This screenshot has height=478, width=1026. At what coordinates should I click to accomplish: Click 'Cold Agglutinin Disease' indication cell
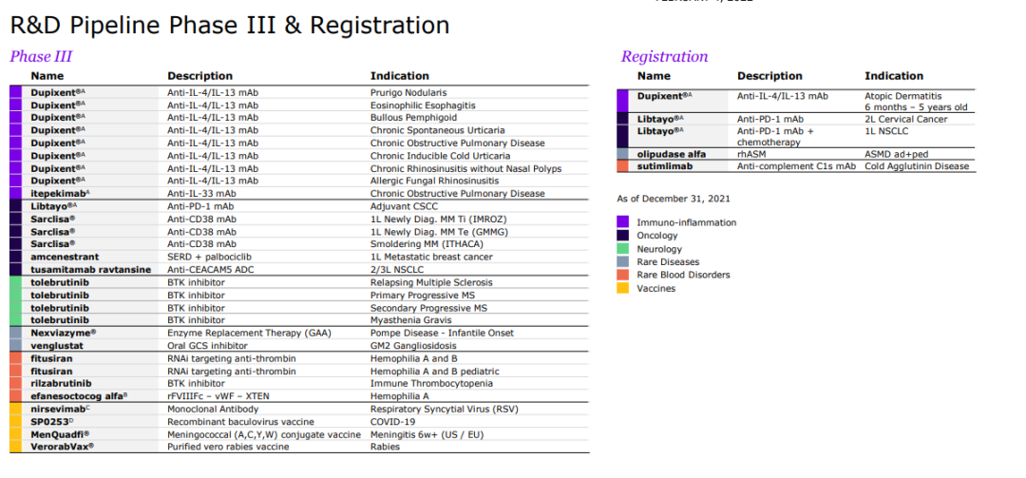(x=917, y=166)
